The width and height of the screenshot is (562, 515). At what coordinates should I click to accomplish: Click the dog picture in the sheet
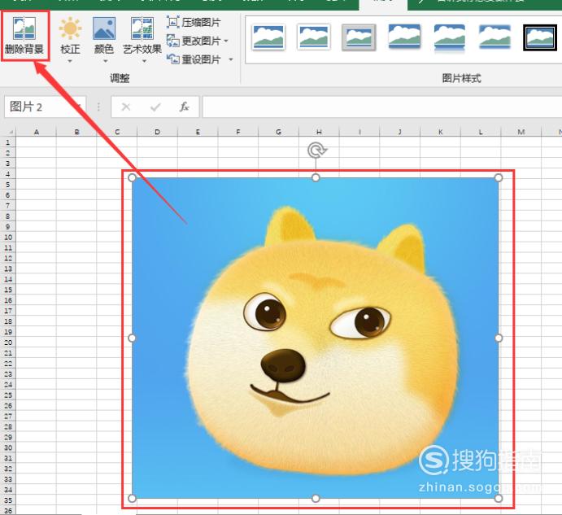pyautogui.click(x=316, y=338)
